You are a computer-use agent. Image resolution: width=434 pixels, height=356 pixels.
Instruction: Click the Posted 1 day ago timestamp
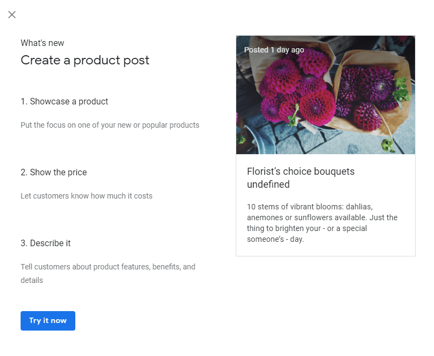274,49
